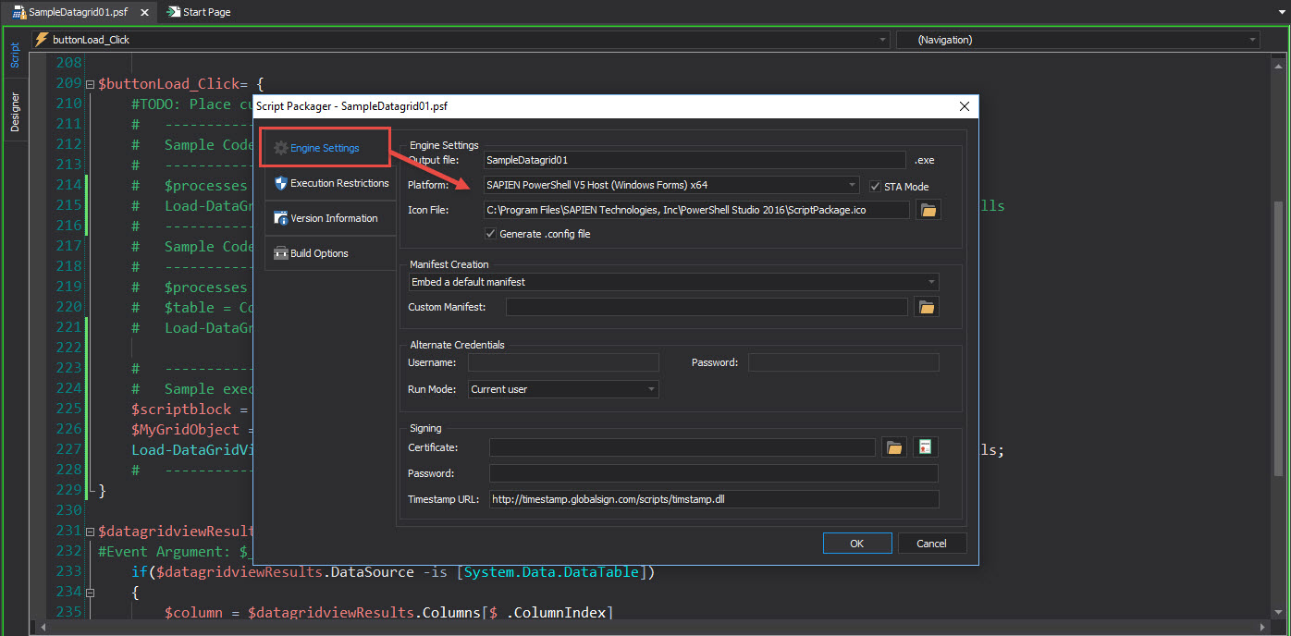Click Cancel in Script Packager
Image resolution: width=1291 pixels, height=636 pixels.
coord(932,544)
